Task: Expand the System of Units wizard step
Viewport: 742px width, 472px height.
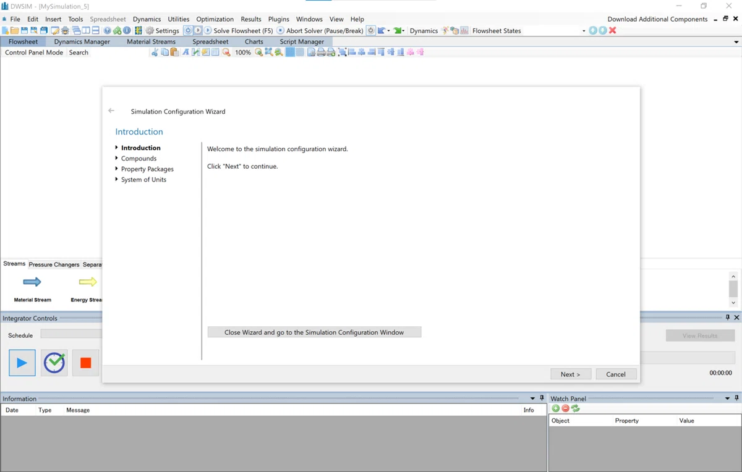Action: (116, 180)
